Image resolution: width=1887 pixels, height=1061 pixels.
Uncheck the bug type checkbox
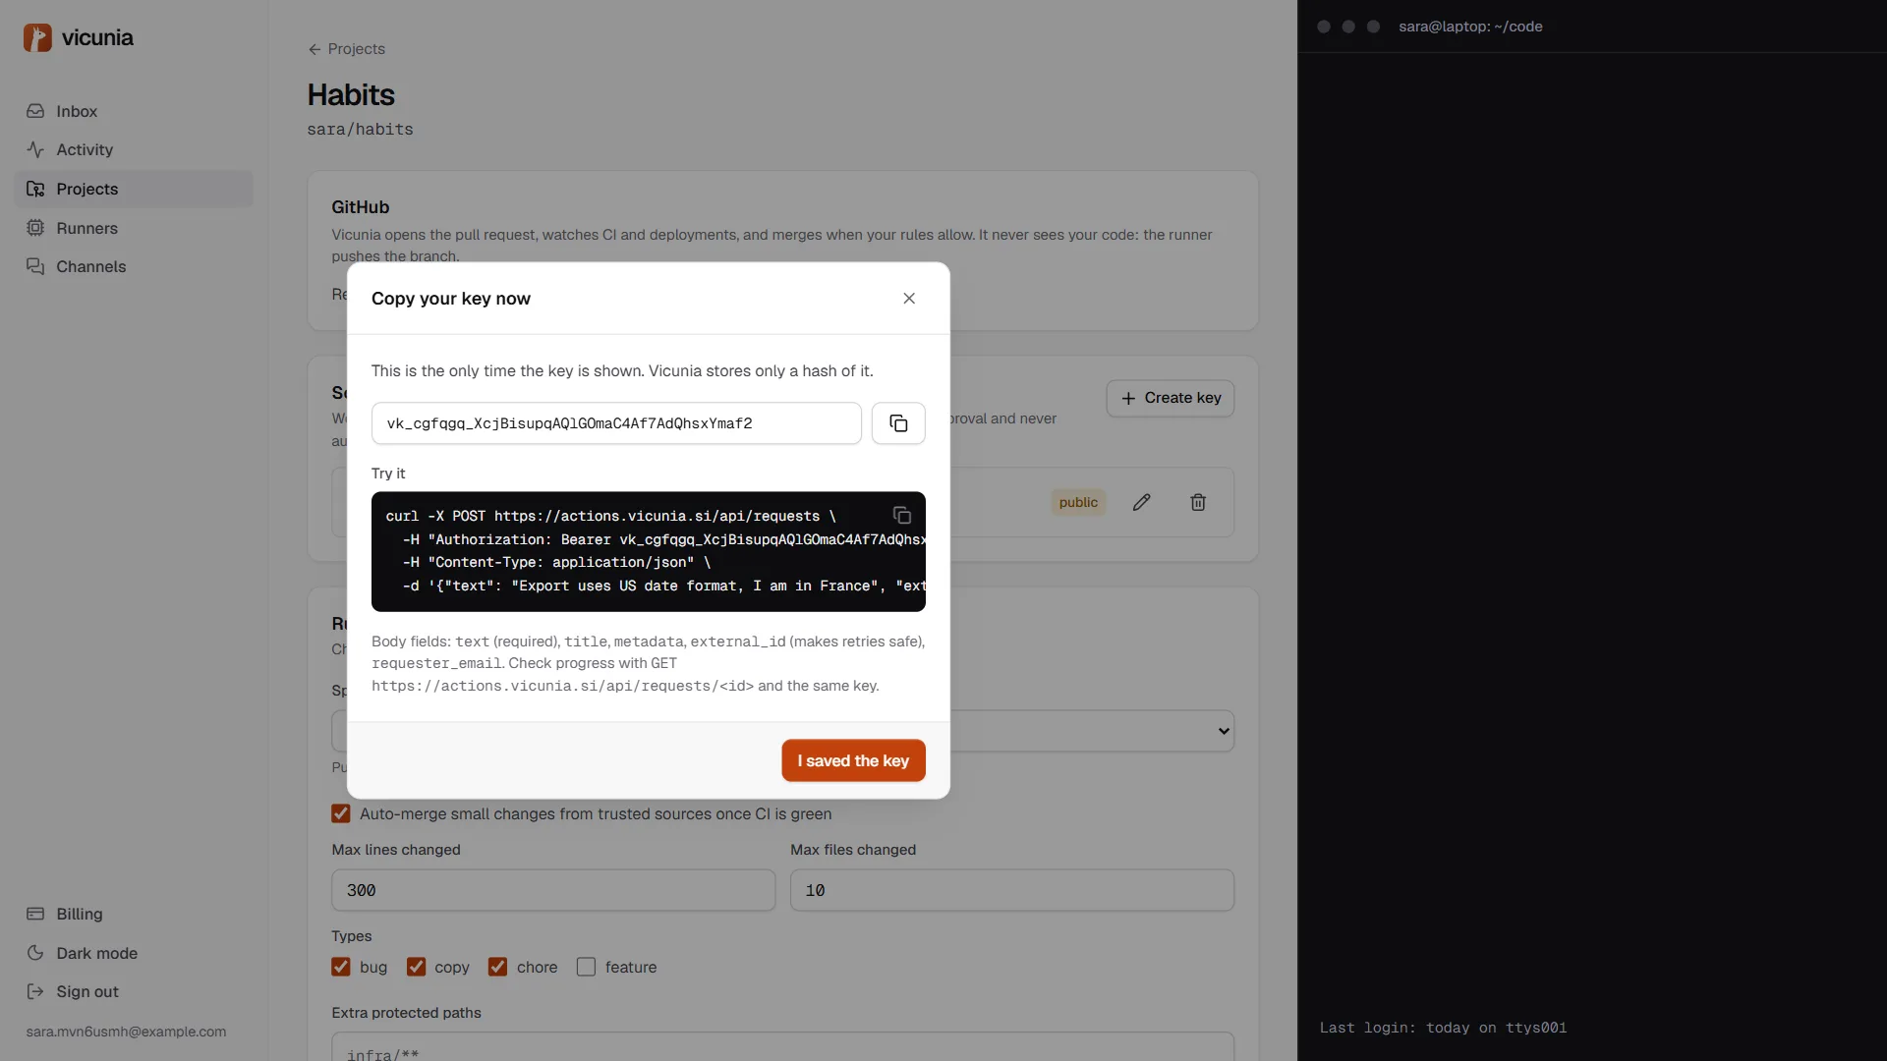tap(341, 967)
